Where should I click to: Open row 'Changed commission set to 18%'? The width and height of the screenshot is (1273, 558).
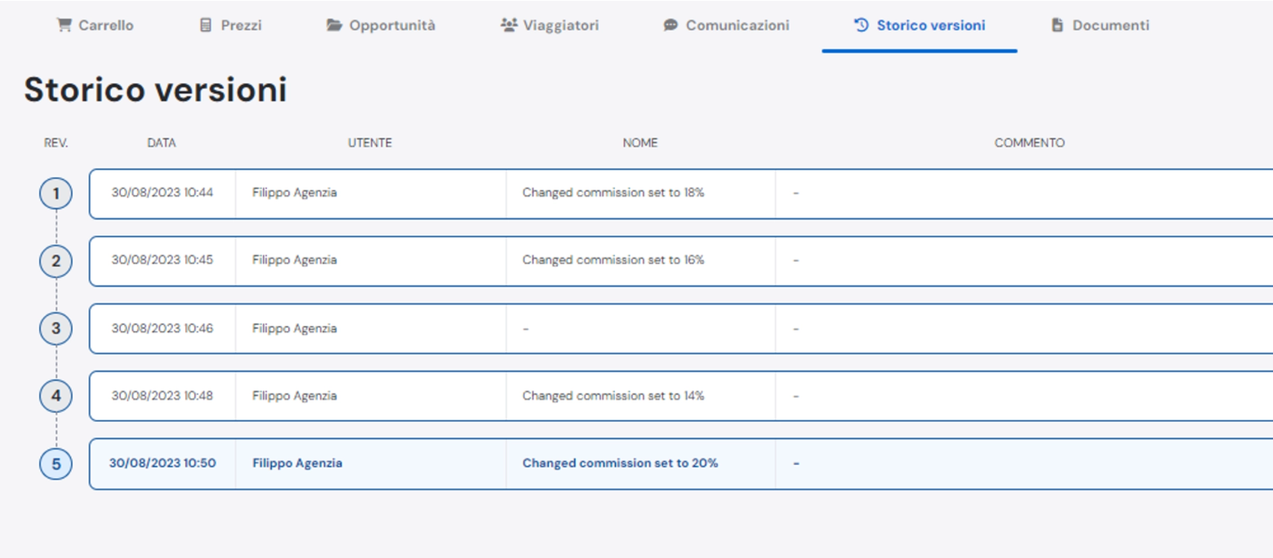click(x=681, y=193)
